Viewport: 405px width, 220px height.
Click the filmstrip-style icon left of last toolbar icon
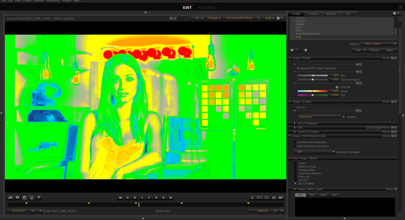[x=274, y=198]
